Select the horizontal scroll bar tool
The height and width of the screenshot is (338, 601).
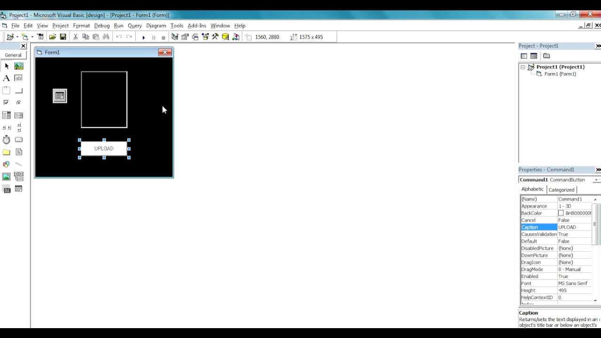point(7,127)
